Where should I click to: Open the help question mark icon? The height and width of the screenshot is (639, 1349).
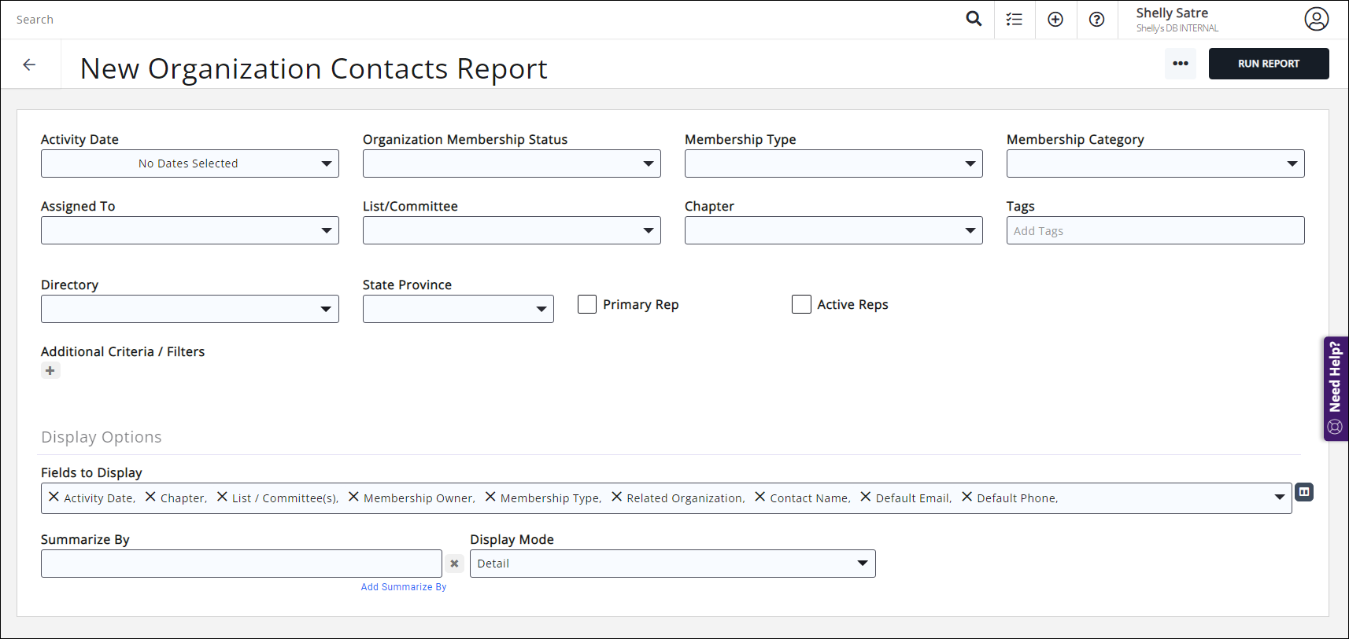pyautogui.click(x=1096, y=20)
